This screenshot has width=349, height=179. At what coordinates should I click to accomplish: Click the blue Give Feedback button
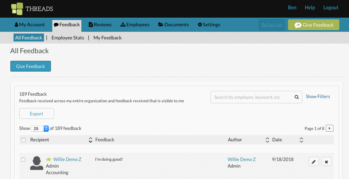(x=30, y=66)
